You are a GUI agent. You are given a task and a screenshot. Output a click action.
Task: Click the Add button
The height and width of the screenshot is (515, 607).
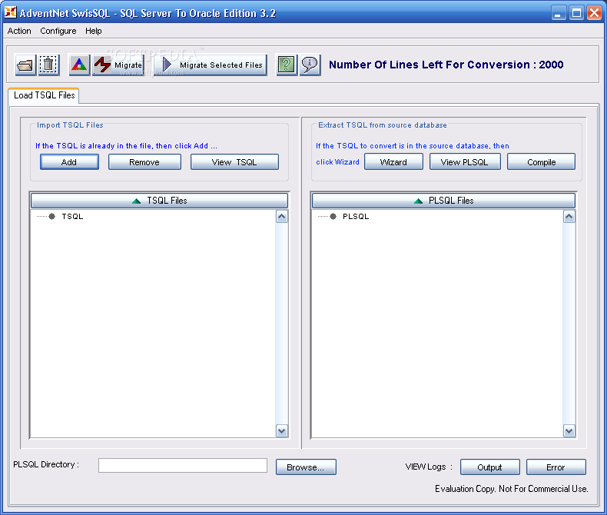click(x=69, y=162)
